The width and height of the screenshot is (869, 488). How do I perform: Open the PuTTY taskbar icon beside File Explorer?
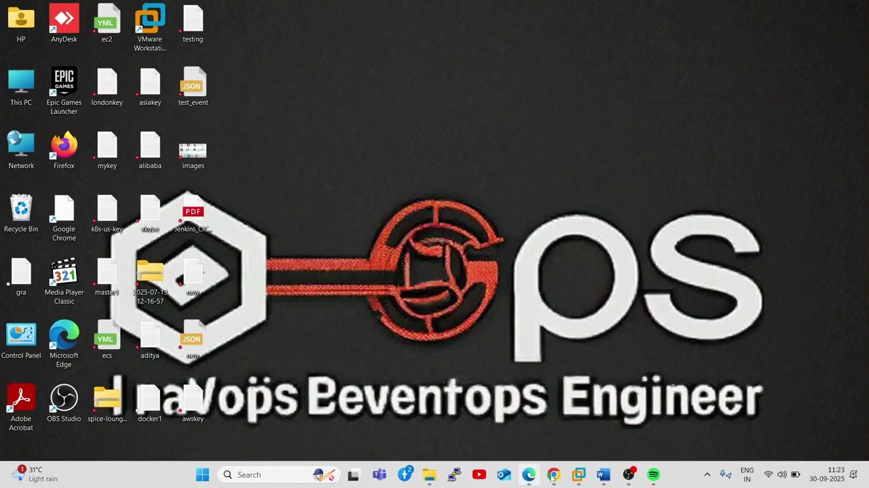454,474
